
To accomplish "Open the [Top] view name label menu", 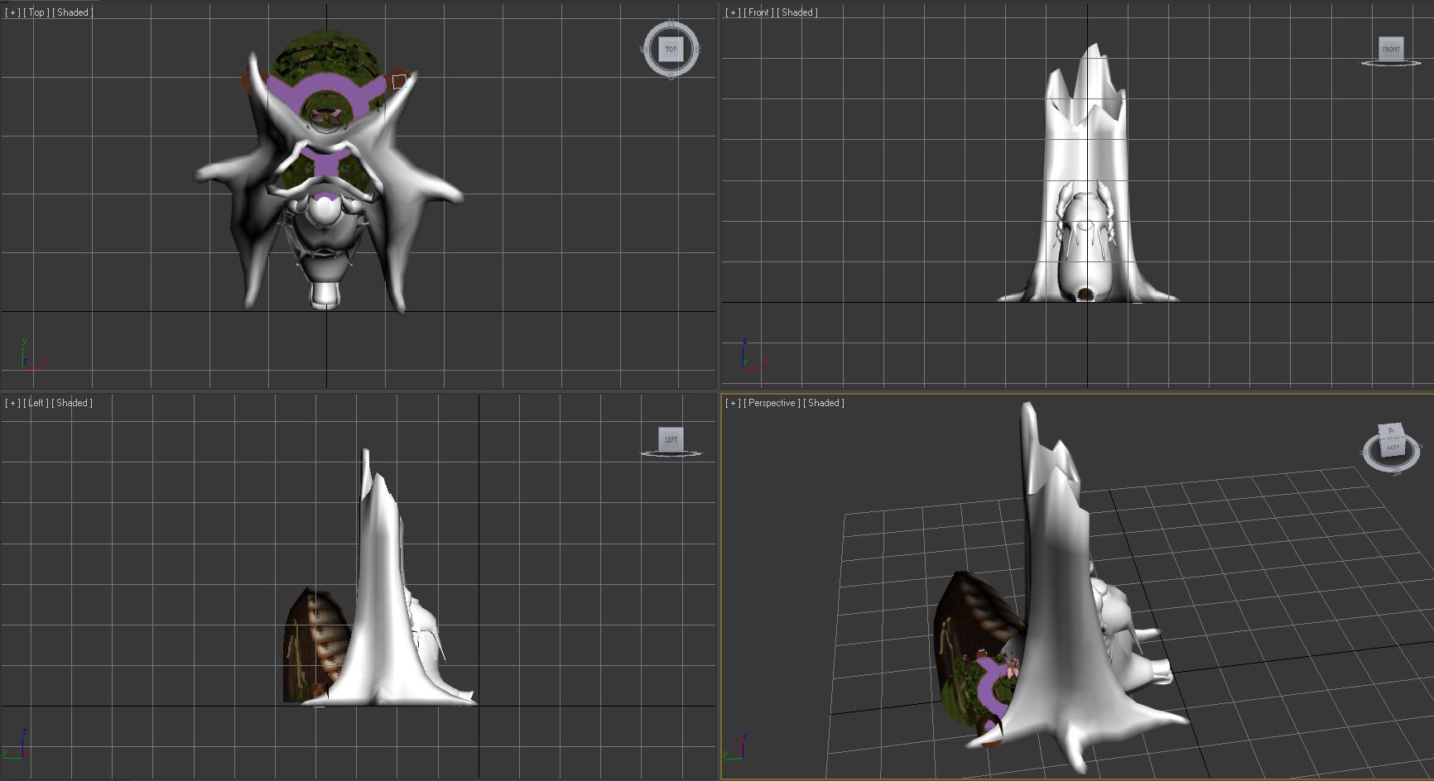I will [36, 12].
